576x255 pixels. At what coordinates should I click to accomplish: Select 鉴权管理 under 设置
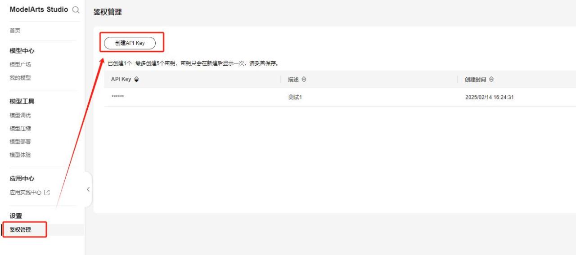(x=20, y=230)
